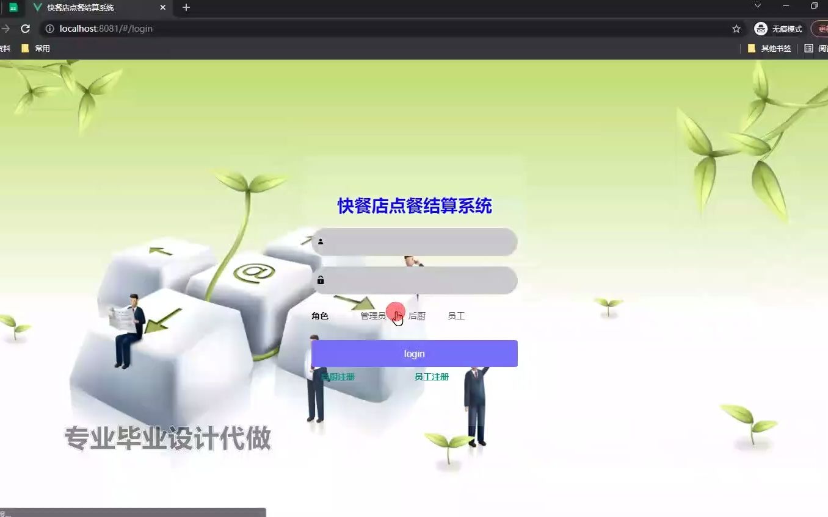Focus the password input field
Viewport: 828px width, 517px height.
pyautogui.click(x=414, y=280)
